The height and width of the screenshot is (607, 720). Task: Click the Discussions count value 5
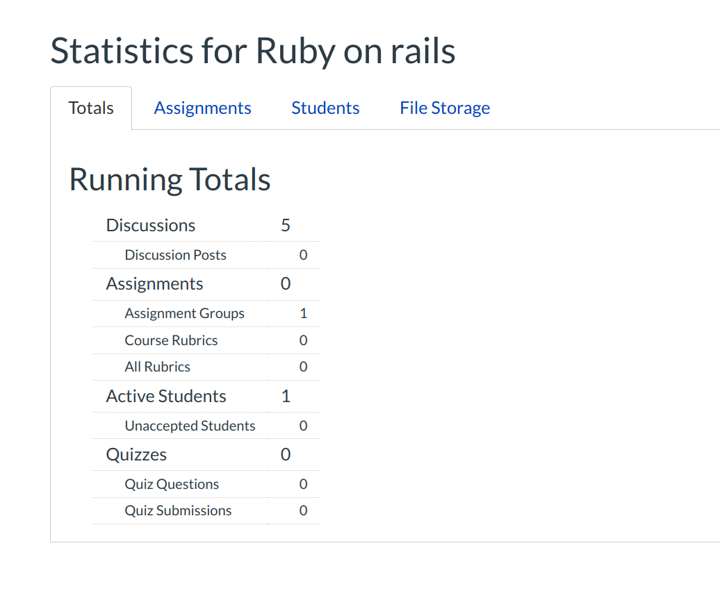[286, 226]
